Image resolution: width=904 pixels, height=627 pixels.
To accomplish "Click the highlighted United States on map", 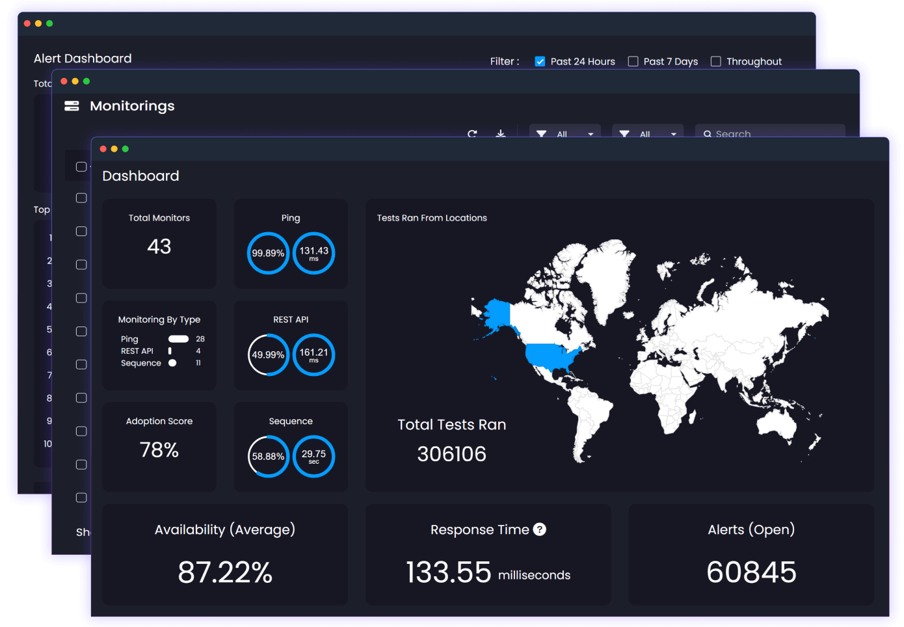I will [x=550, y=356].
